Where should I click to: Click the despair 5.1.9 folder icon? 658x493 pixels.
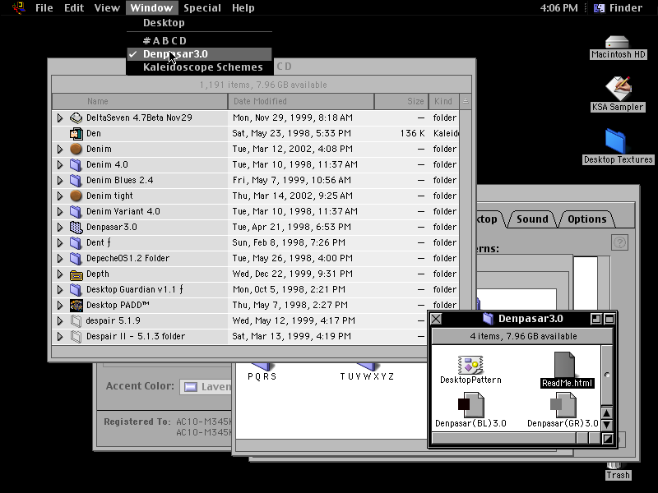point(76,320)
